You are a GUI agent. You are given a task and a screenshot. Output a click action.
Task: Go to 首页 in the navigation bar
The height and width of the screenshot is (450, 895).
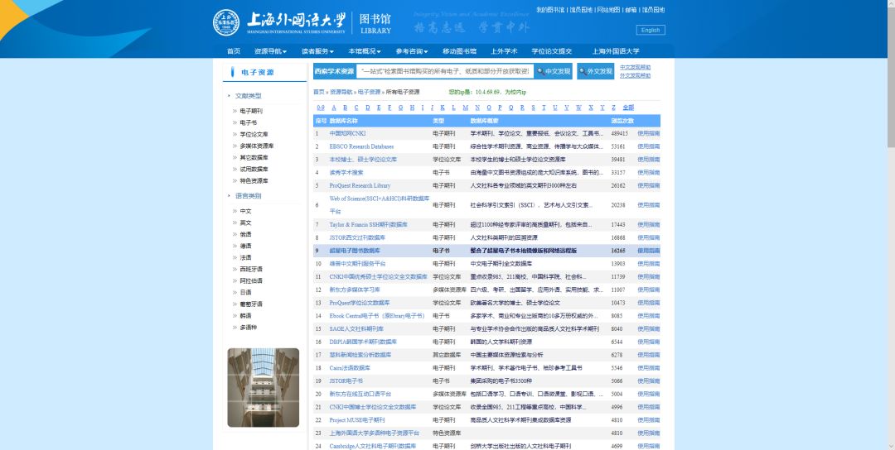click(x=234, y=51)
